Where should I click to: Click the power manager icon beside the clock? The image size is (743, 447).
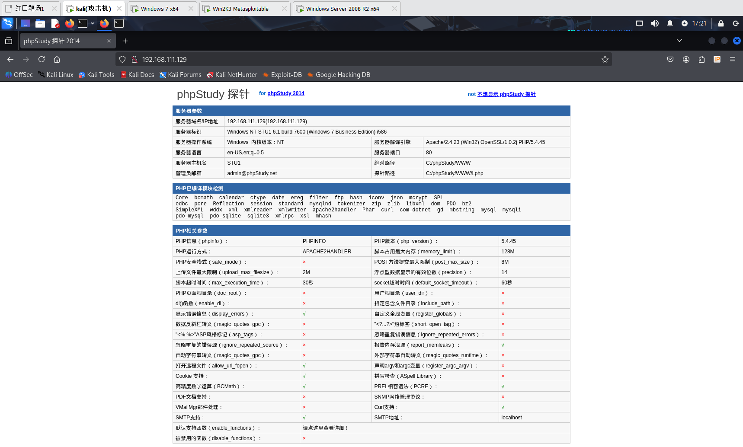(x=685, y=23)
